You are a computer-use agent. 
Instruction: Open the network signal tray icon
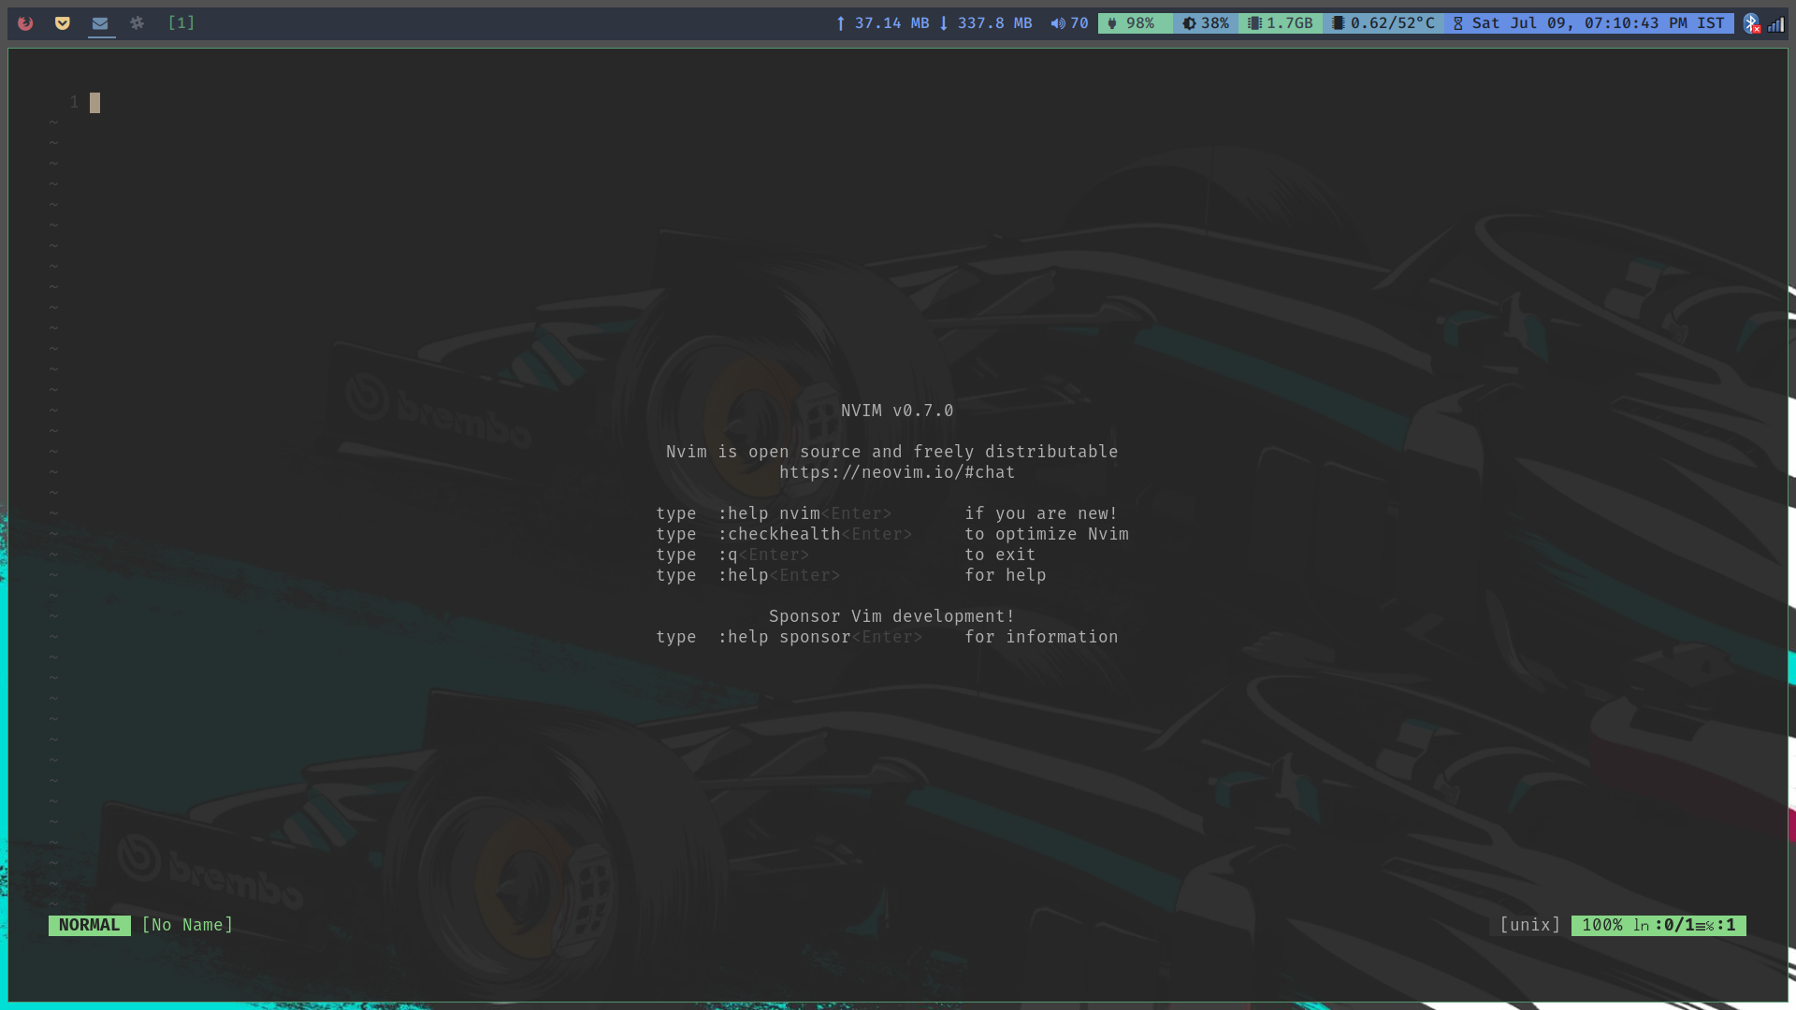[x=1775, y=24]
